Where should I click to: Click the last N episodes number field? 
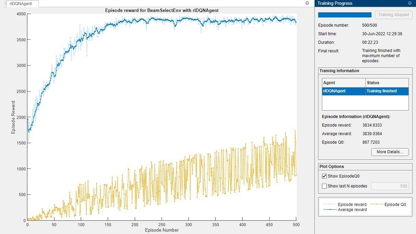coord(390,186)
